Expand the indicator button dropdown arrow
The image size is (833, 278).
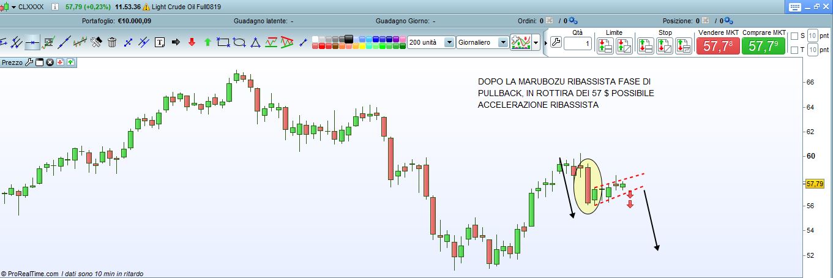click(536, 42)
